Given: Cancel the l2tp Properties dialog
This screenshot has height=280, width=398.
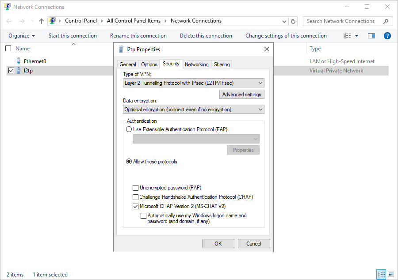Looking at the screenshot, I should tap(253, 243).
